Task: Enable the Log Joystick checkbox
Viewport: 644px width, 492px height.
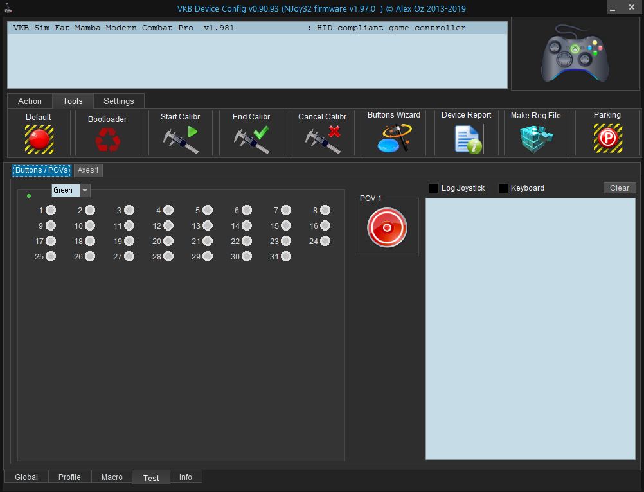Action: [434, 188]
